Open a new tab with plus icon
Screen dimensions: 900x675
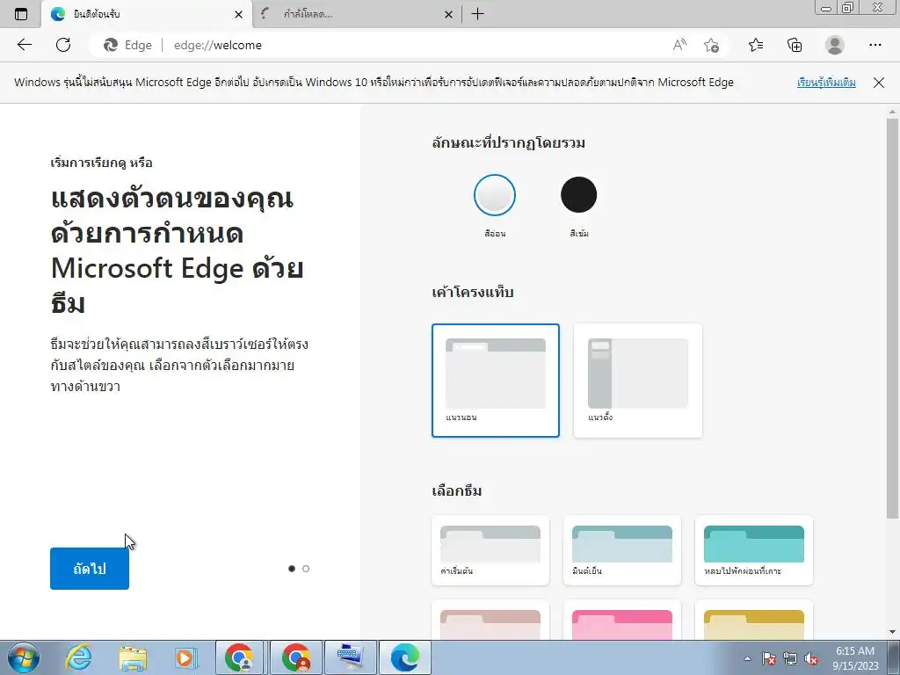tap(477, 14)
